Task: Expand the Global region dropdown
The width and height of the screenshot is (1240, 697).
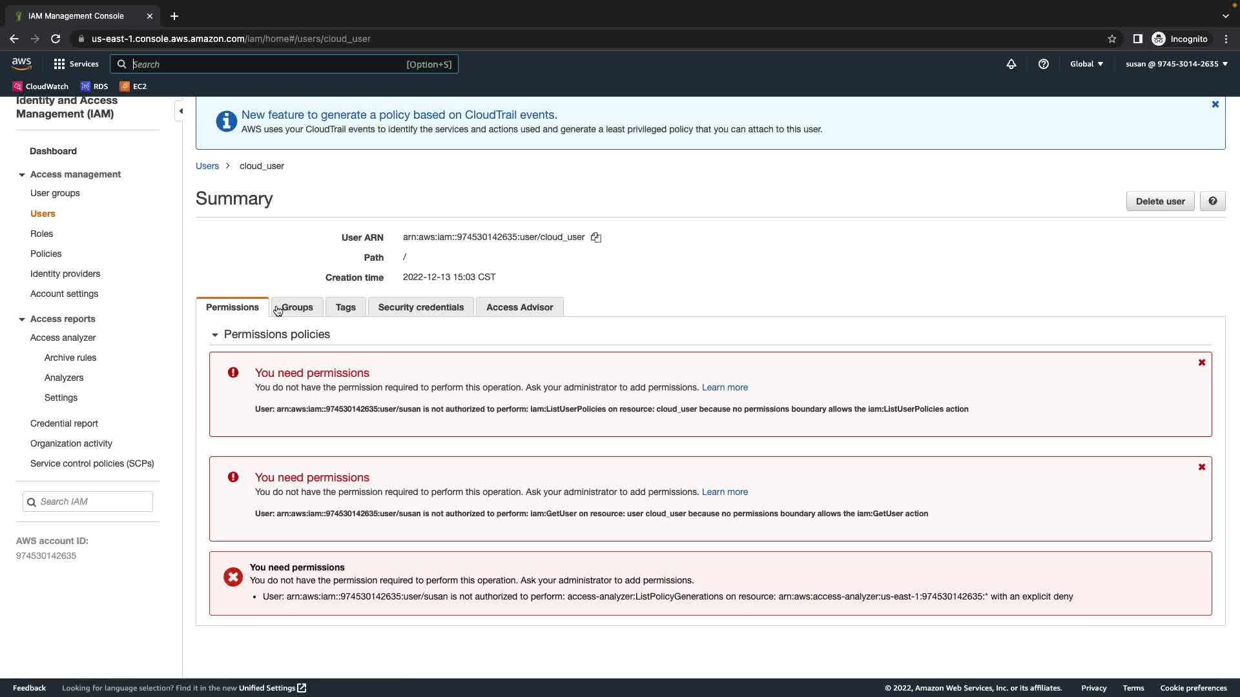Action: coord(1086,64)
